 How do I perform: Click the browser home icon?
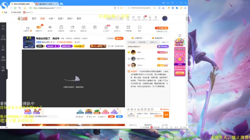(25, 8)
